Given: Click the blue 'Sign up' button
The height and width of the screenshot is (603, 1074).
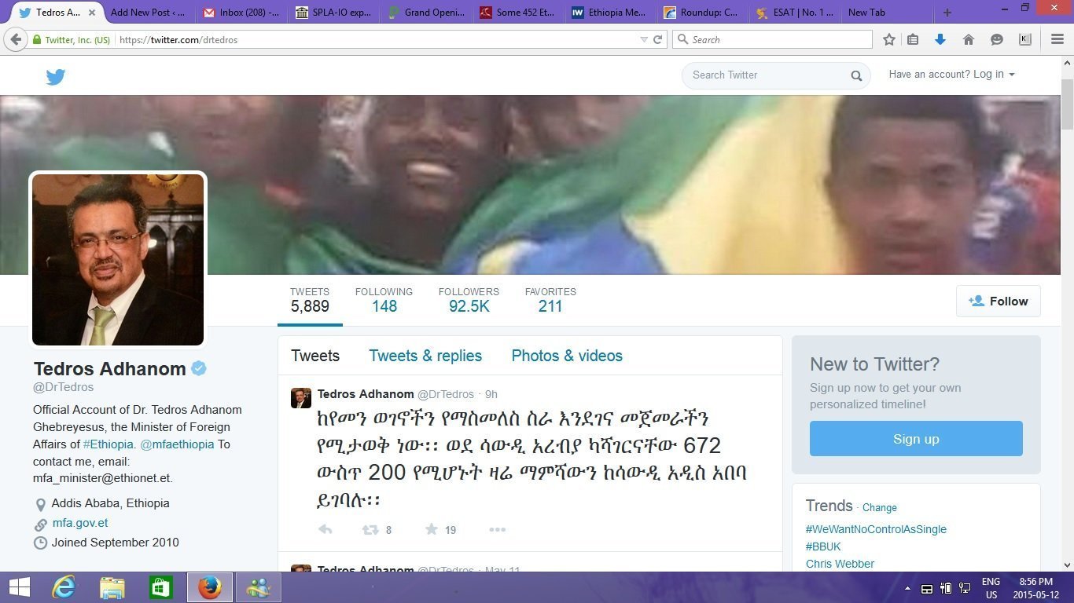Looking at the screenshot, I should coord(916,439).
